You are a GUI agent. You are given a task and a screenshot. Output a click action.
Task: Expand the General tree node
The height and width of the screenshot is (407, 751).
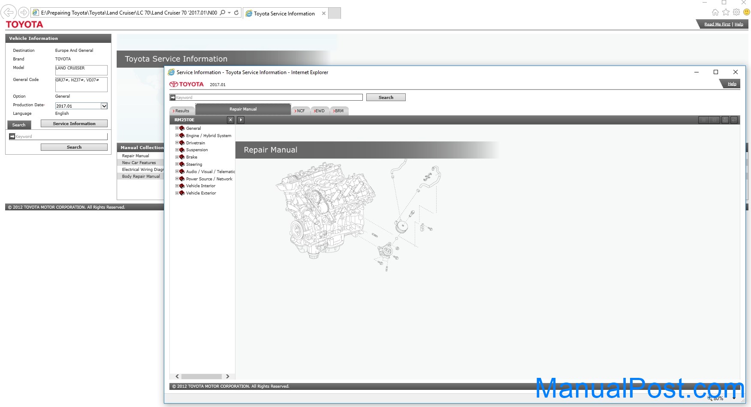coord(177,128)
